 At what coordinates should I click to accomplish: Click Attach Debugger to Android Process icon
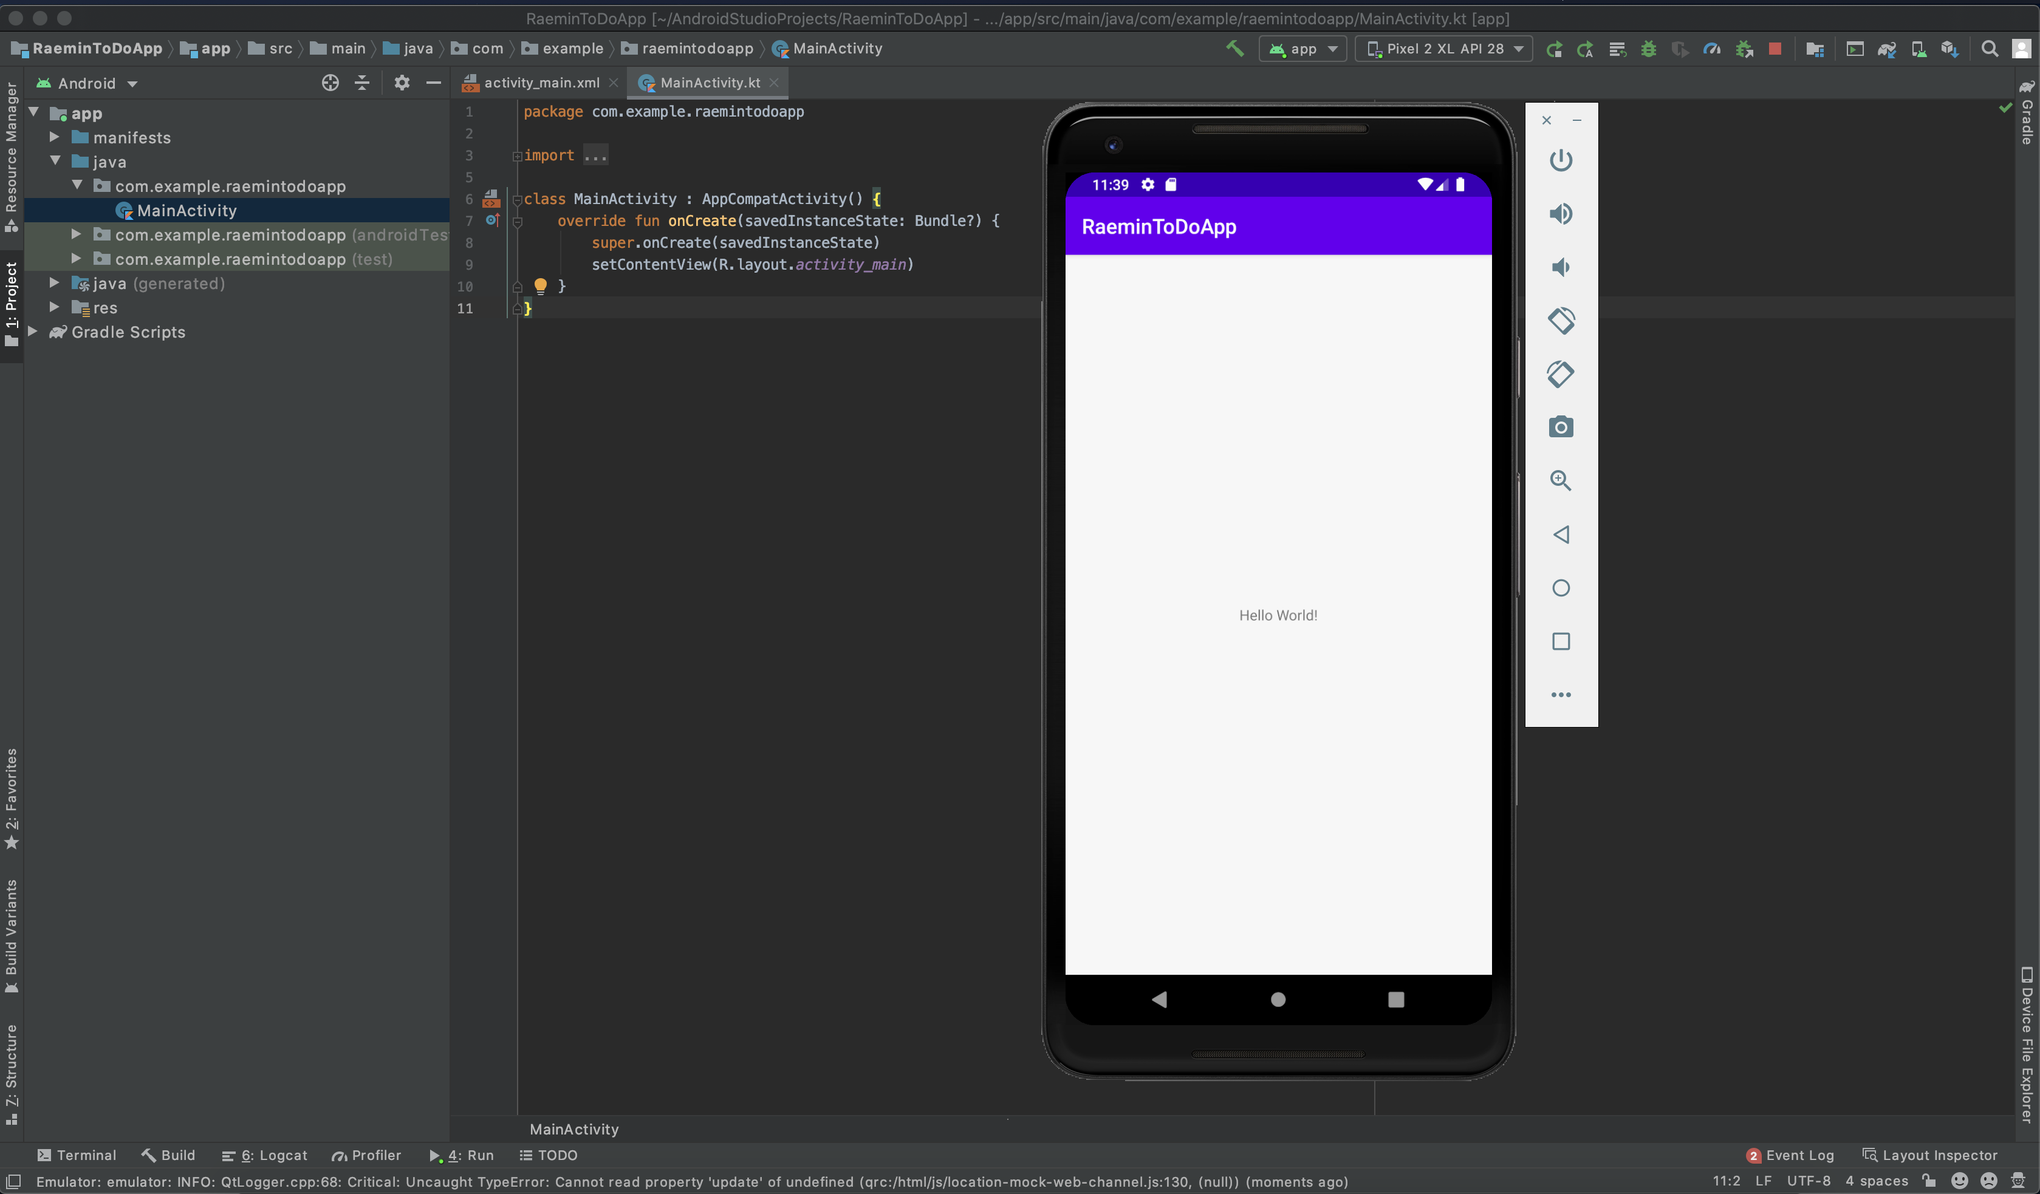point(1744,49)
